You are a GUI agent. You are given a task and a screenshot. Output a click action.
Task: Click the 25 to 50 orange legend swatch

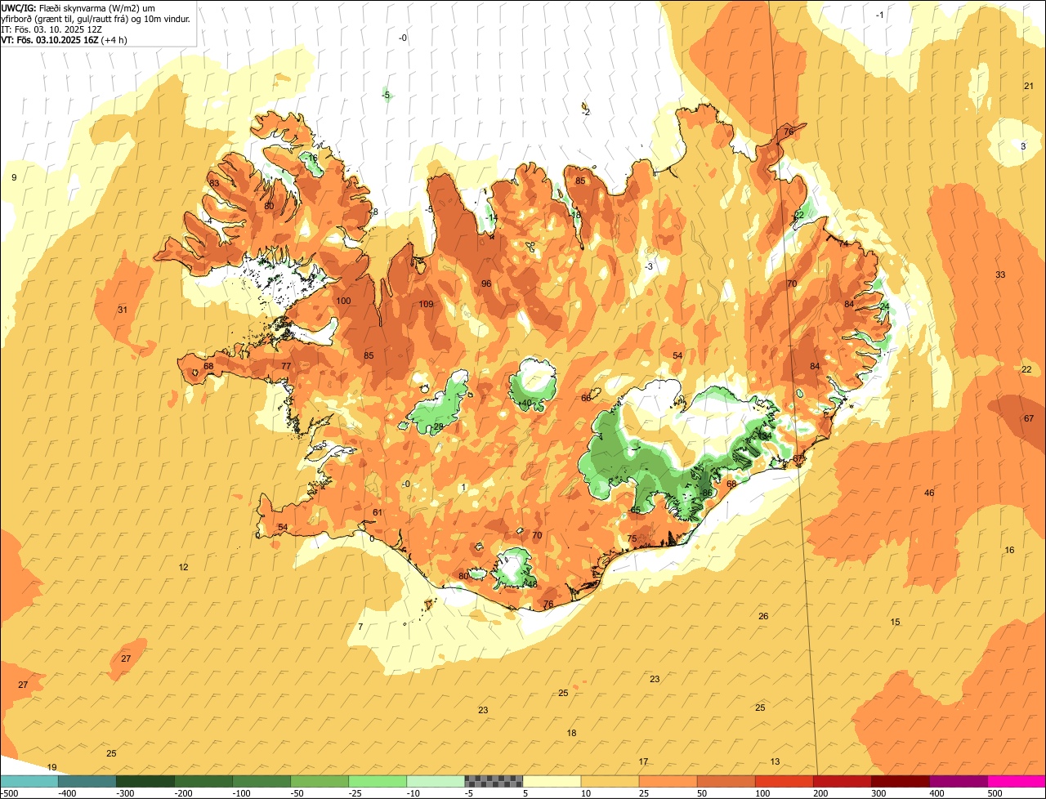tap(668, 781)
